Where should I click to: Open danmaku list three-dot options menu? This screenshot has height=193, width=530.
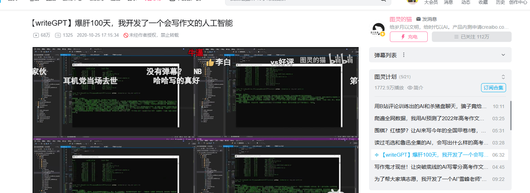pyautogui.click(x=403, y=55)
